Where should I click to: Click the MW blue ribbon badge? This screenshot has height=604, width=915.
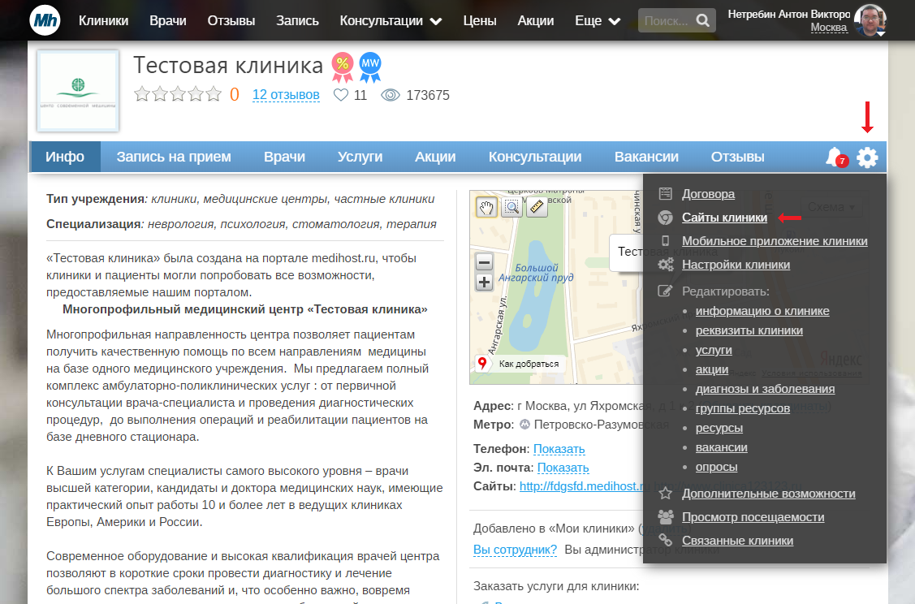(370, 67)
